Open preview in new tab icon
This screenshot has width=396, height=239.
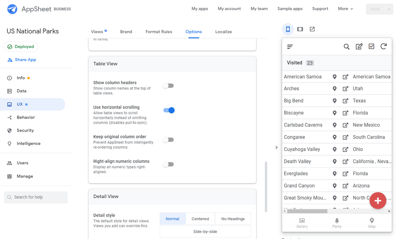coord(312,29)
